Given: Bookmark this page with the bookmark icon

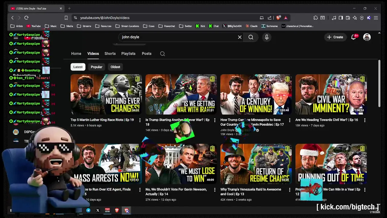Looking at the screenshot, I should click(x=66, y=18).
